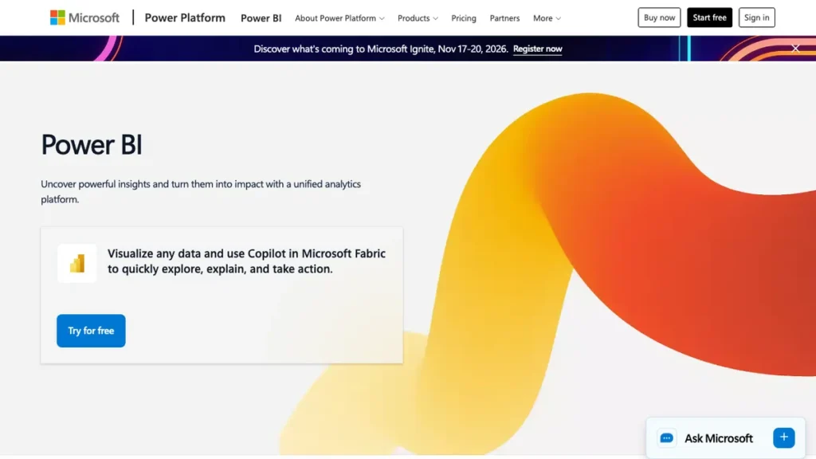Click the Sign in button
The width and height of the screenshot is (816, 459).
tap(757, 18)
